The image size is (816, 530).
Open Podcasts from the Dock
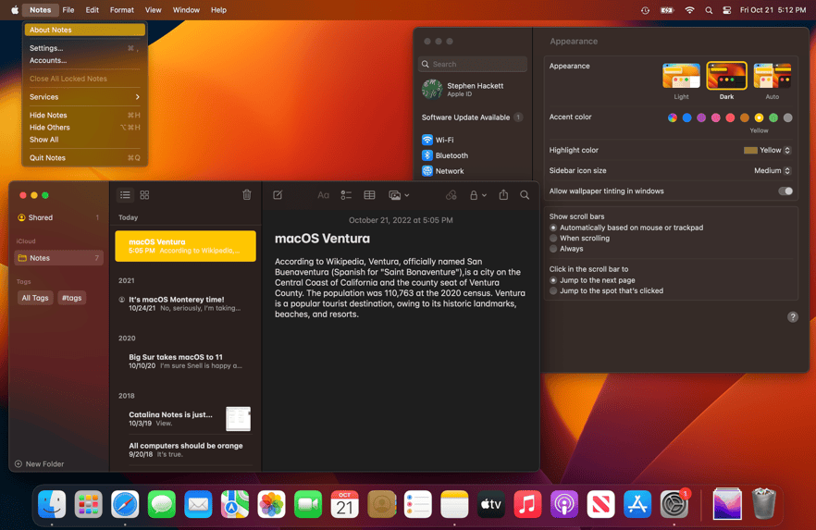[564, 504]
